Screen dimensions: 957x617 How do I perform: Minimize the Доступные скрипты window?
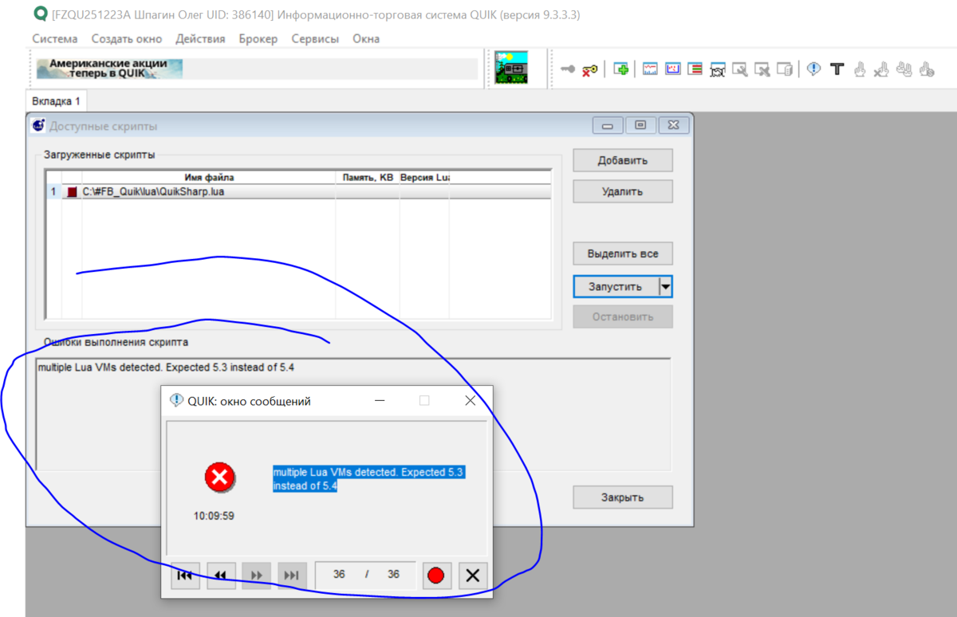coord(608,125)
